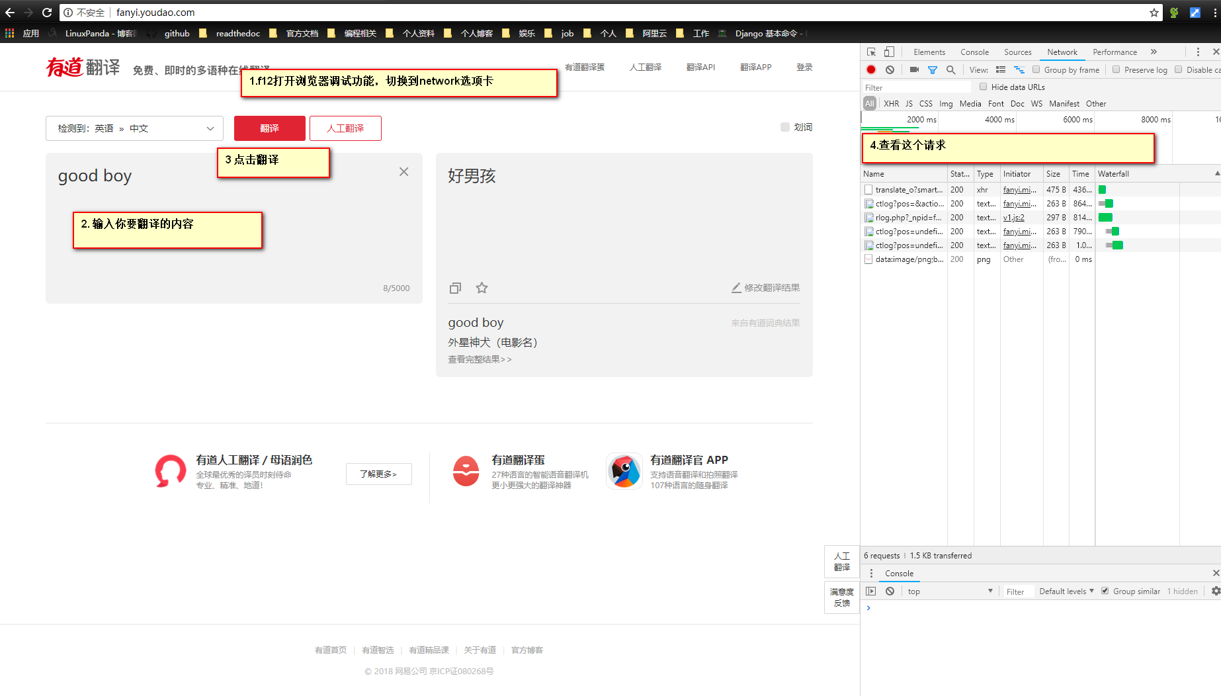Image resolution: width=1221 pixels, height=696 pixels.
Task: Check the Hide data URLs checkbox
Action: (x=983, y=87)
